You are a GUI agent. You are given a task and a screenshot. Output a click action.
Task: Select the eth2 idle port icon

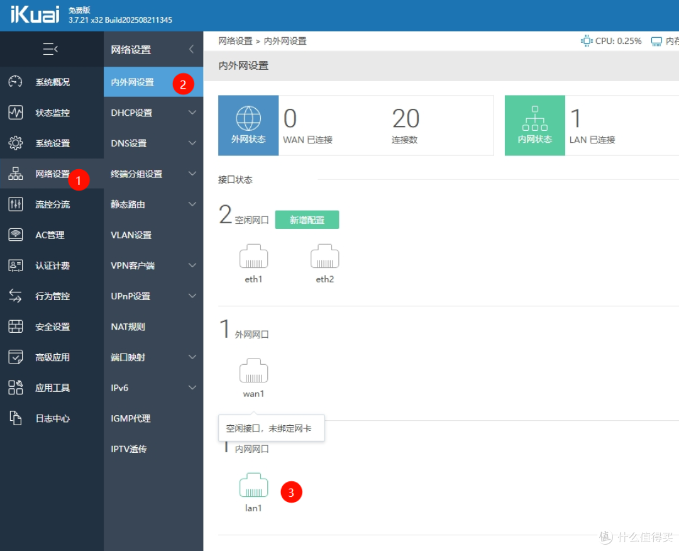[325, 257]
